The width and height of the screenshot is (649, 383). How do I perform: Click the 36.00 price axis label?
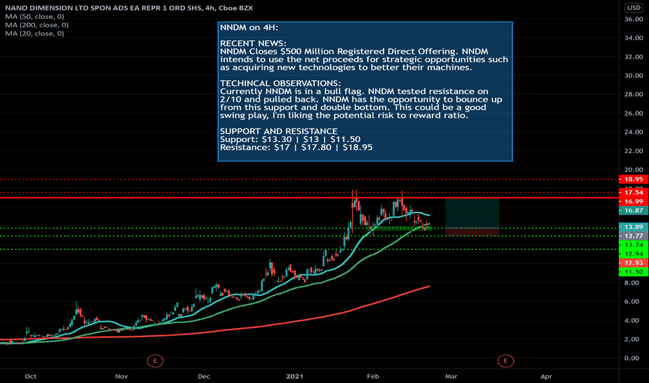[634, 19]
